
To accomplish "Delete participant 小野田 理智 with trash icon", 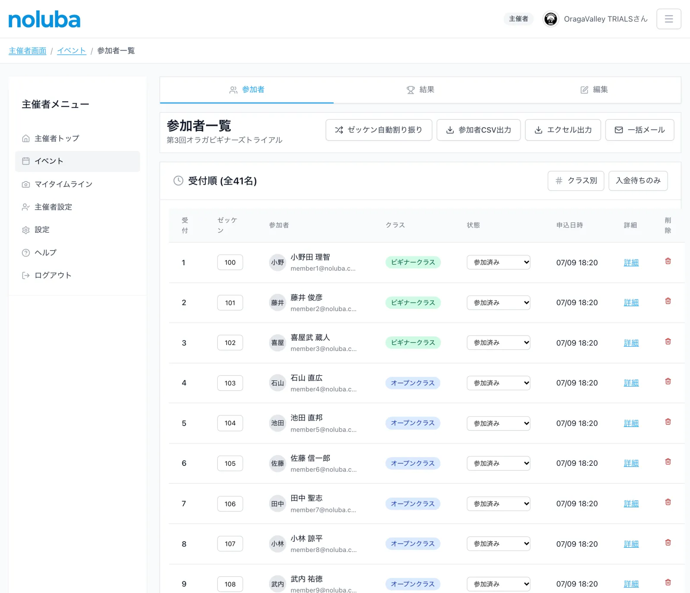I will click(668, 261).
